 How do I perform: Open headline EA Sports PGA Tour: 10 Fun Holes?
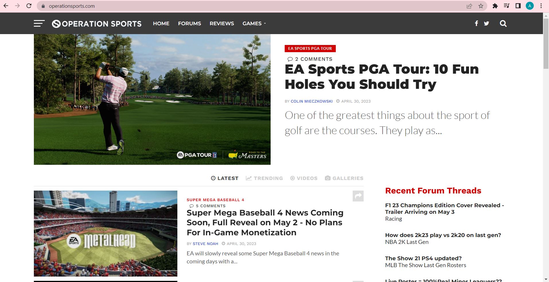coord(382,77)
